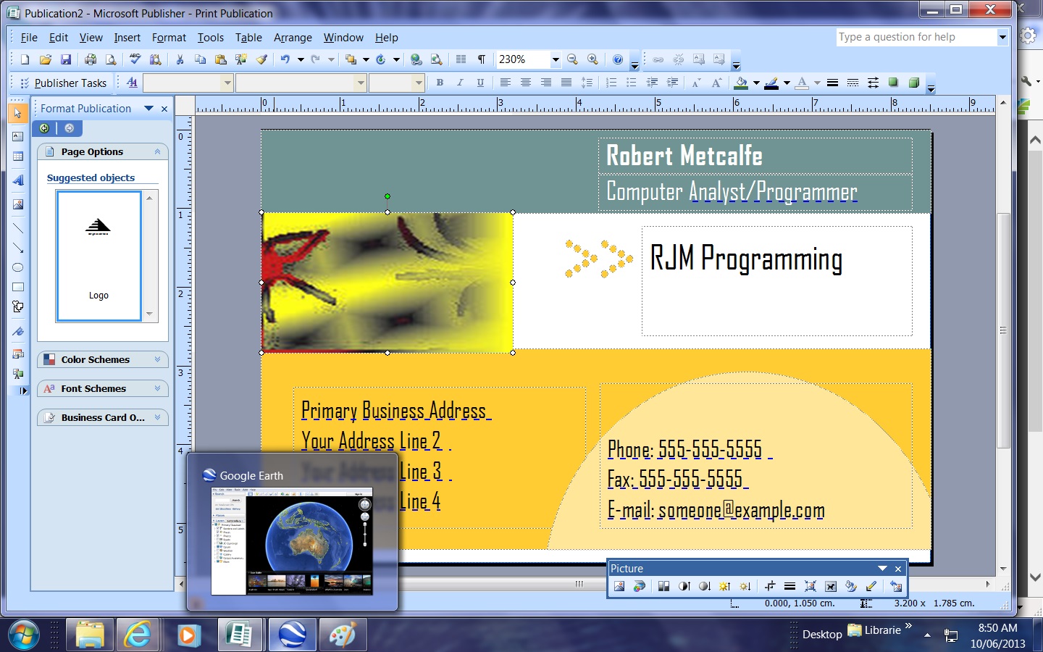Select the Oval tool
This screenshot has width=1043, height=652.
tap(17, 267)
